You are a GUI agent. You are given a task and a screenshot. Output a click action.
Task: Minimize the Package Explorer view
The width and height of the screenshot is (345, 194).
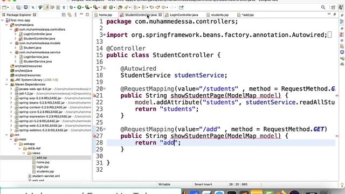pyautogui.click(x=81, y=15)
